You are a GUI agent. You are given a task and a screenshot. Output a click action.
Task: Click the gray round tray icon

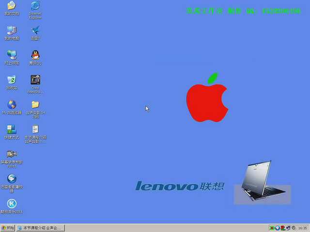(x=294, y=228)
